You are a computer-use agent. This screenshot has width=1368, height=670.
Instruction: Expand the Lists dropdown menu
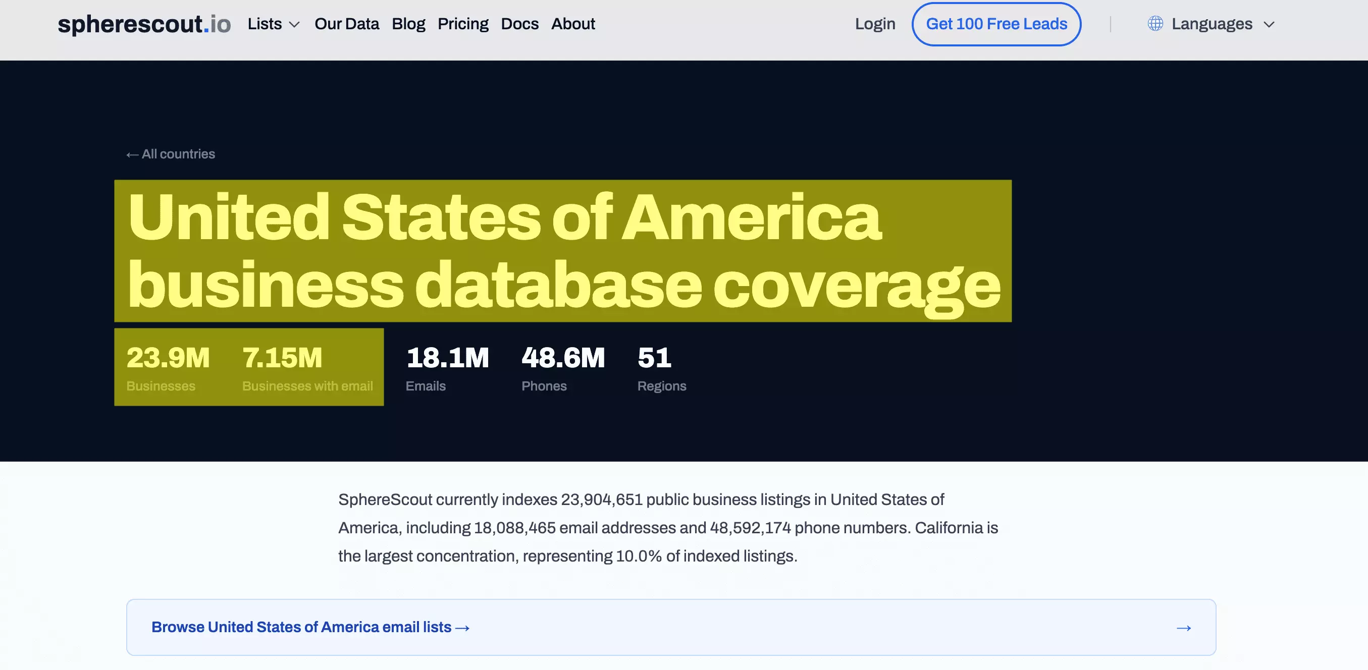(274, 24)
